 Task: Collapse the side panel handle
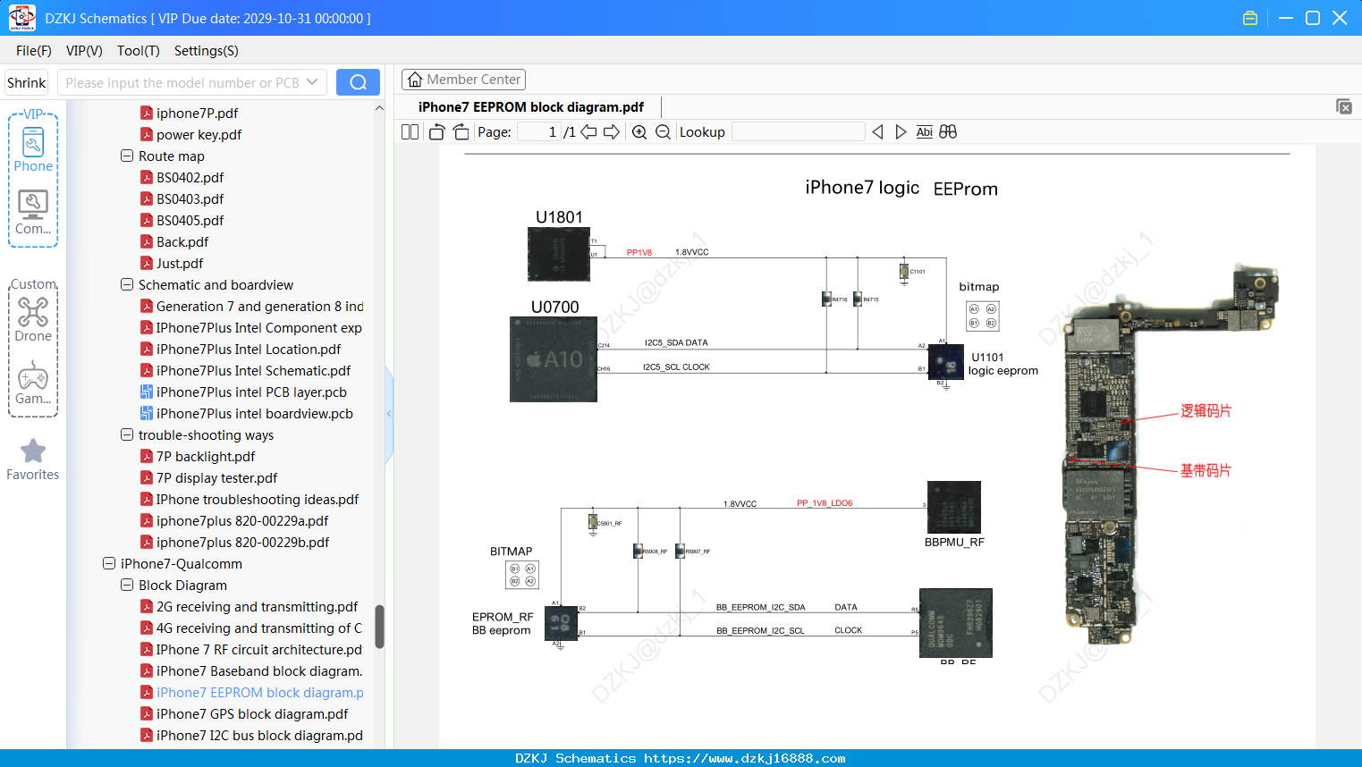click(x=389, y=413)
